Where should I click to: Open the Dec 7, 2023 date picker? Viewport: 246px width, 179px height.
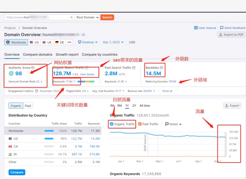click(x=113, y=42)
